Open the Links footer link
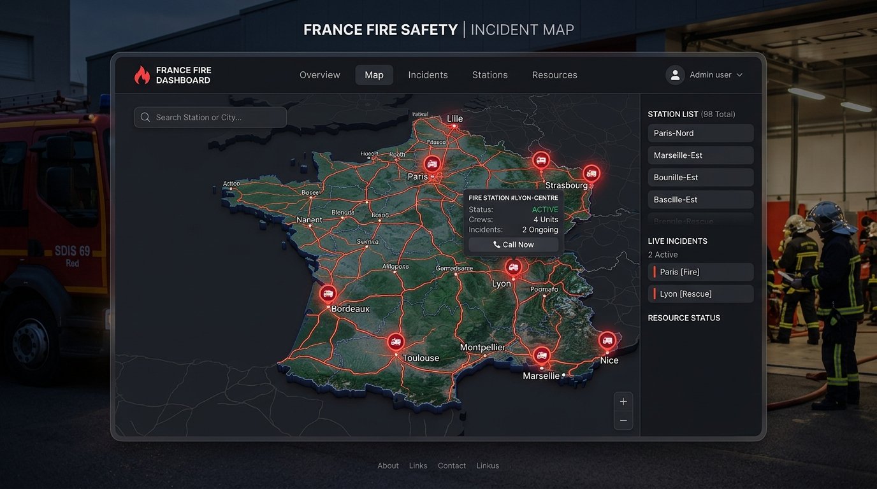 coord(418,465)
